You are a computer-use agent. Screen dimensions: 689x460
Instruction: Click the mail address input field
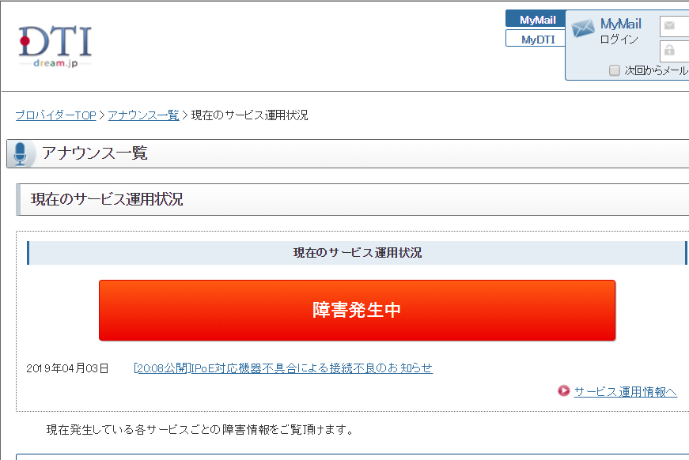pyautogui.click(x=675, y=26)
